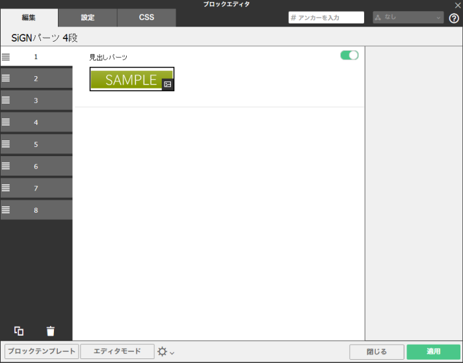
Task: Click the image replace icon on SAMPLE
Action: 168,85
